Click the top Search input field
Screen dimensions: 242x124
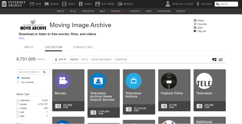(226, 4)
